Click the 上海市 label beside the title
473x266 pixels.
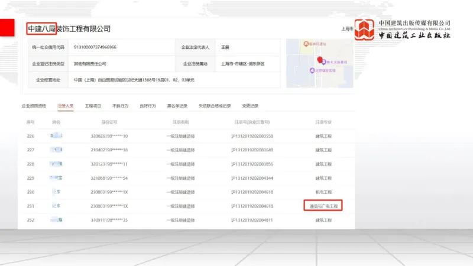tap(347, 29)
